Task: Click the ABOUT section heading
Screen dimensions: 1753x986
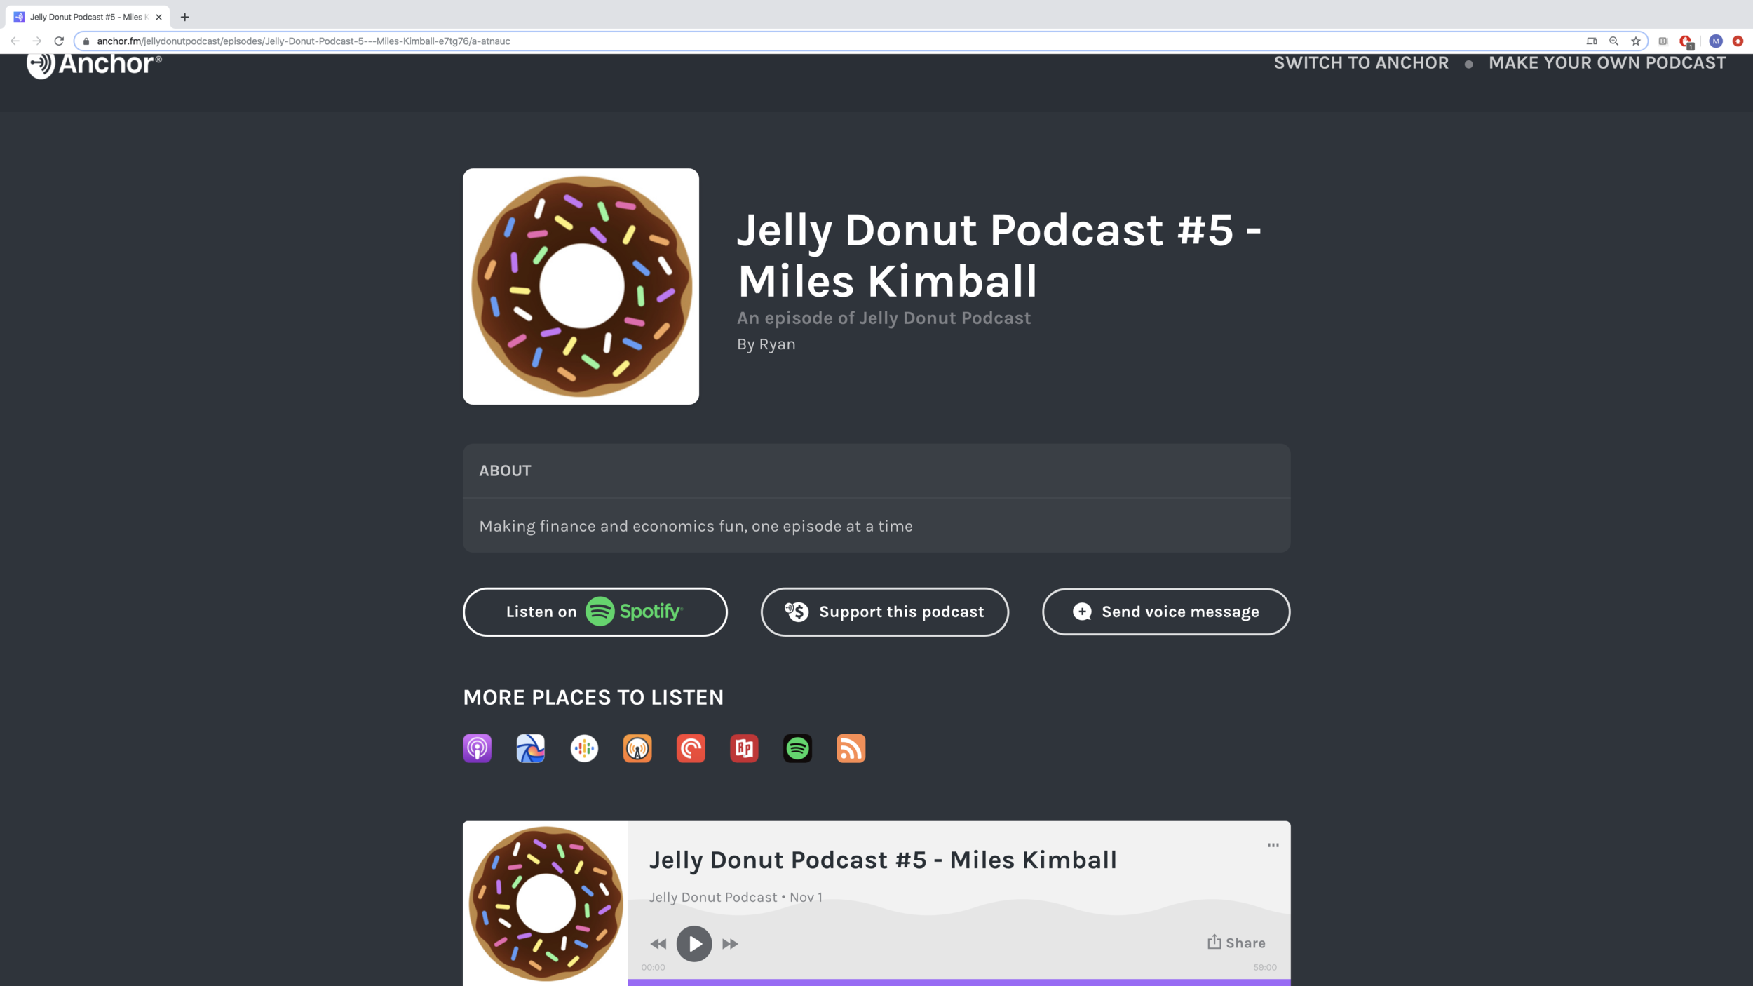Action: (x=505, y=471)
